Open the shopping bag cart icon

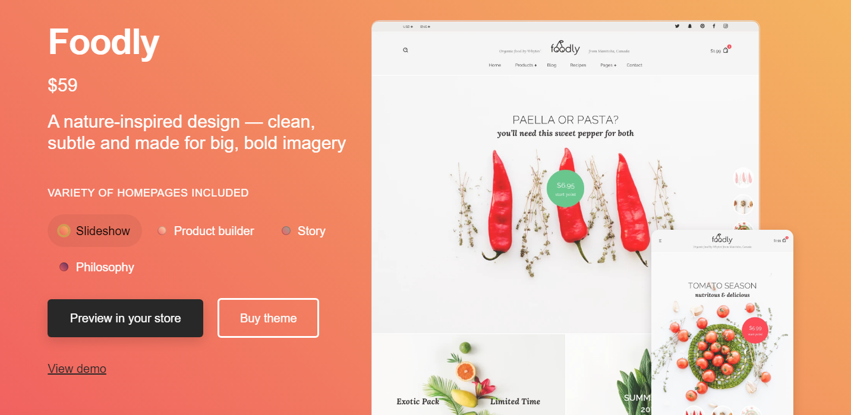click(x=726, y=50)
